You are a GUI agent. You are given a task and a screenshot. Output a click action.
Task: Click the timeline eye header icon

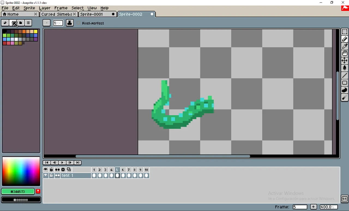[x=46, y=170]
